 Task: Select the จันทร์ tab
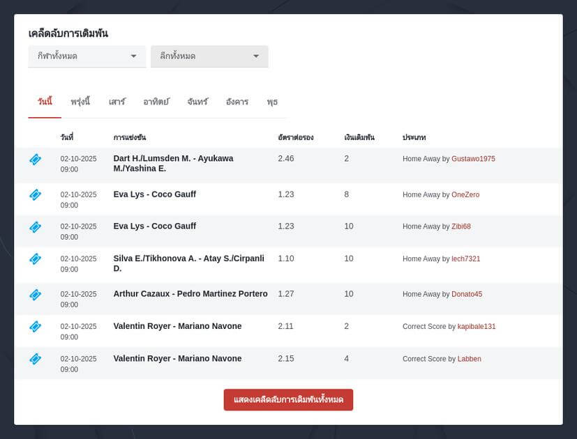tap(197, 102)
